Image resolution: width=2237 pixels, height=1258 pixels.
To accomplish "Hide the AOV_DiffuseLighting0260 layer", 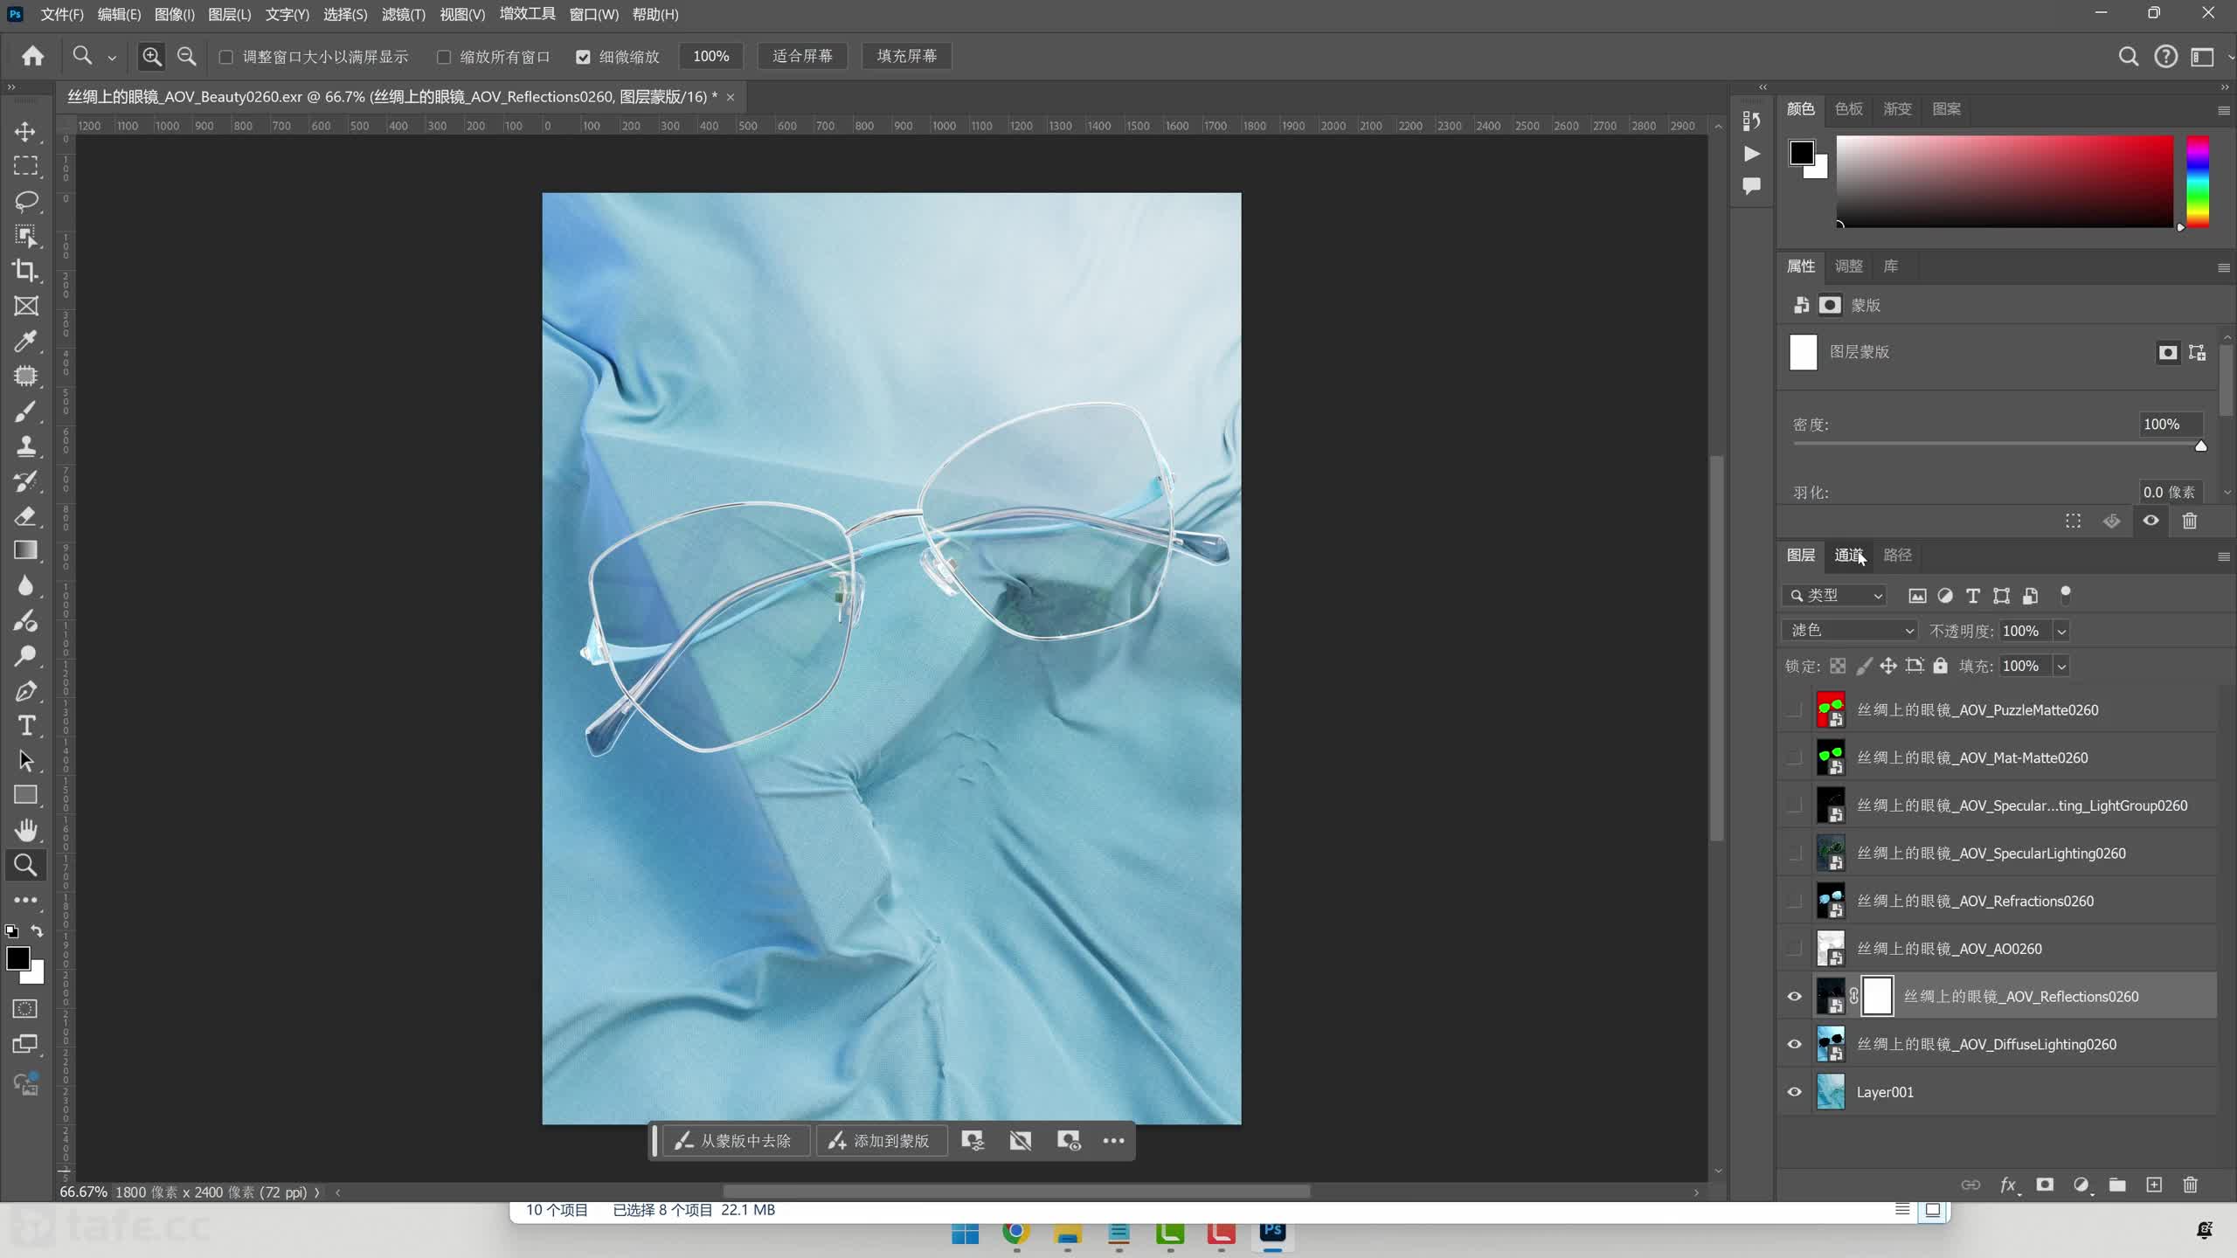I will pos(1795,1045).
